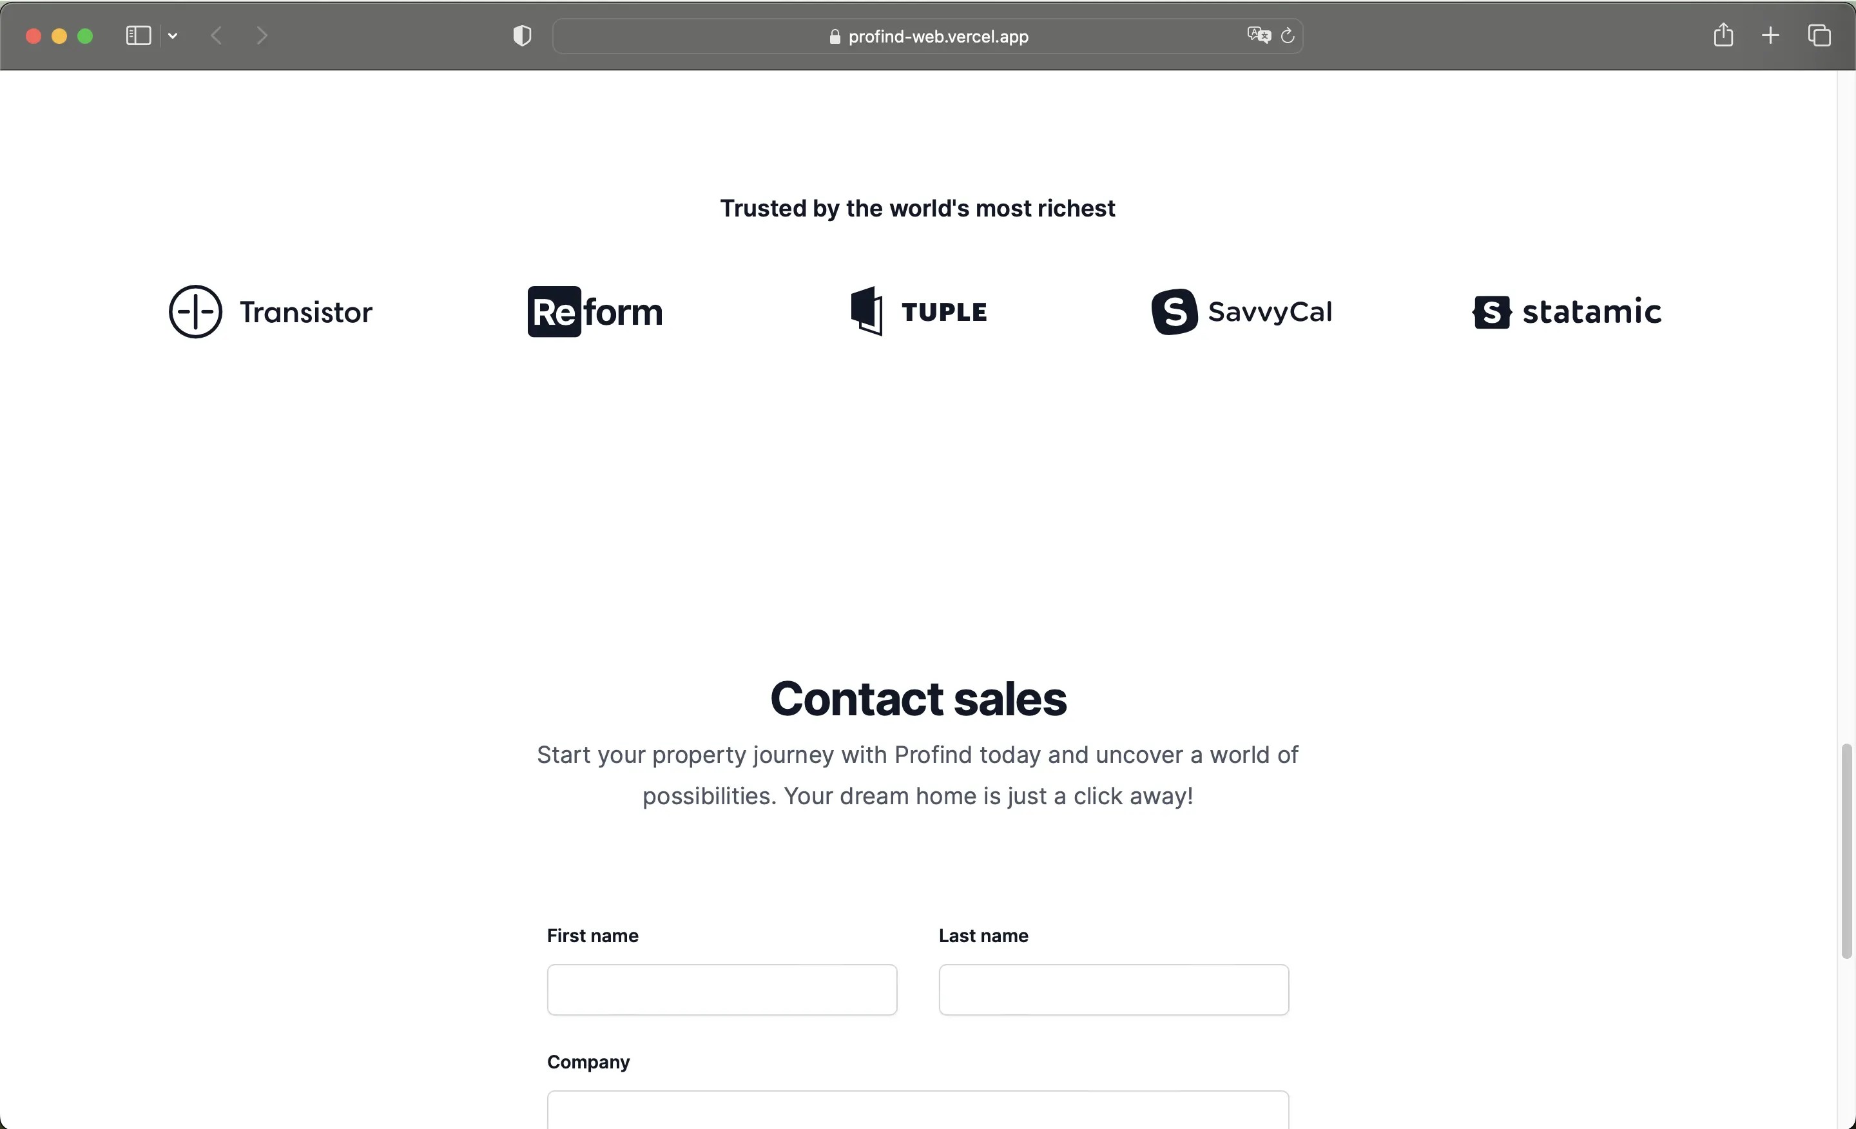1856x1129 pixels.
Task: Open the Share menu from the toolbar
Action: click(x=1723, y=35)
